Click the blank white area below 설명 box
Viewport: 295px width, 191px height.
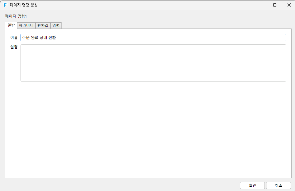pos(148,130)
